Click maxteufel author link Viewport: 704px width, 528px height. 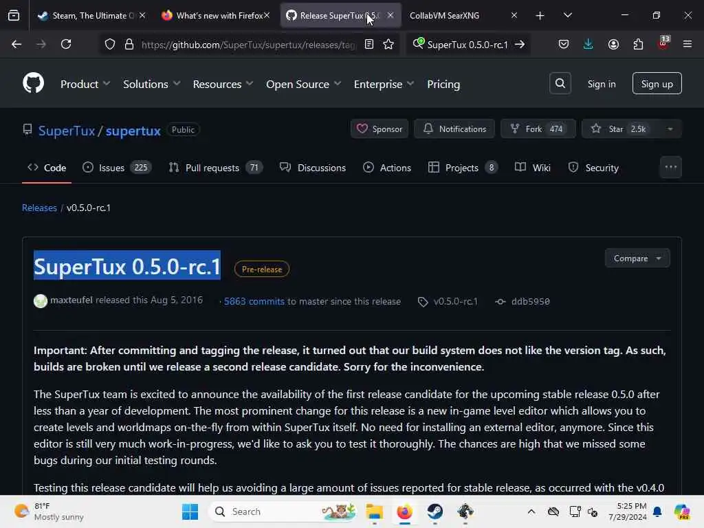71,300
